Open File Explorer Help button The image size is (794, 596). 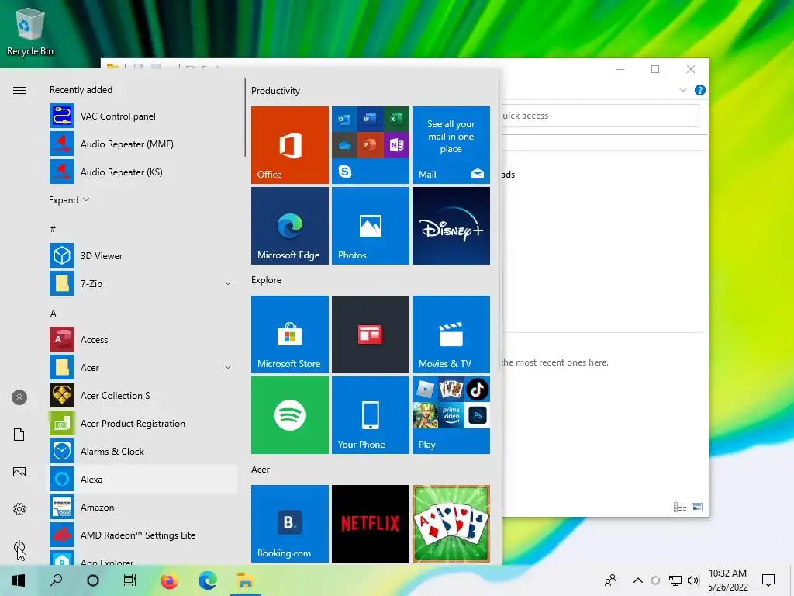tap(700, 90)
